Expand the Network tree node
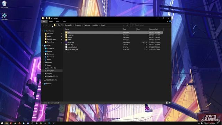Screen dimensions: 222x125 42,84
